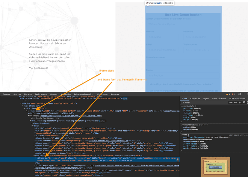248x177 pixels.
Task: Switch to the Network panel
Action: click(28, 94)
